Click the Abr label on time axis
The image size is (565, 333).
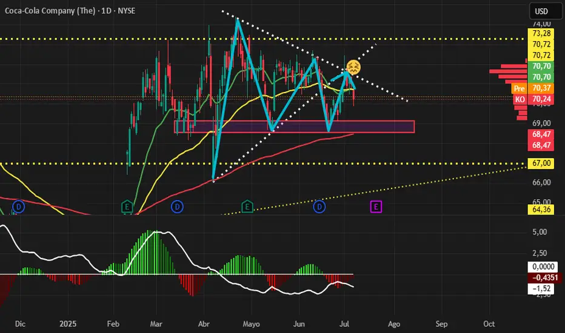coord(204,324)
